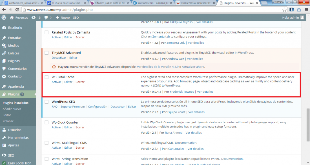Image resolution: width=310 pixels, height=165 pixels.
Task: Click the Herramientas wrench icon
Action: (x=4, y=137)
